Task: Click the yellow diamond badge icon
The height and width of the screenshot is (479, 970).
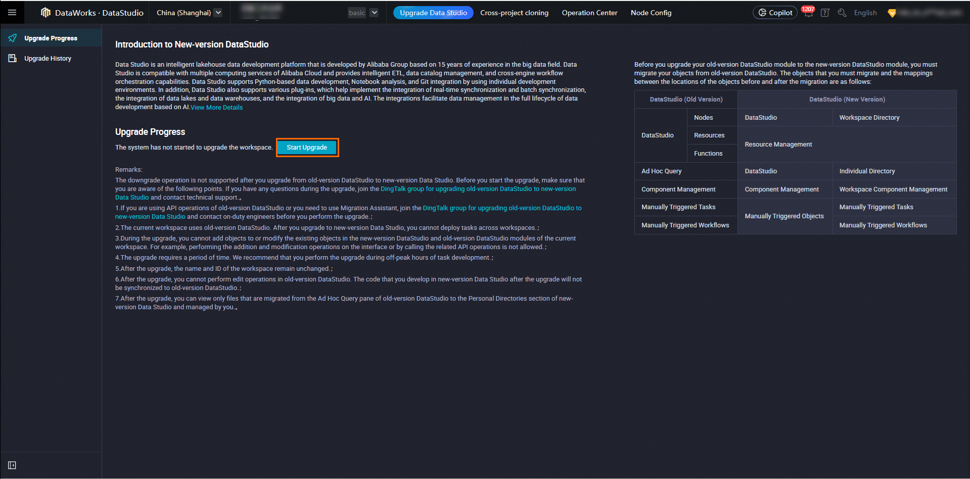Action: pos(892,13)
